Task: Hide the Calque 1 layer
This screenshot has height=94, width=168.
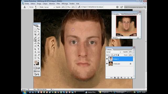Action: [x=107, y=59]
